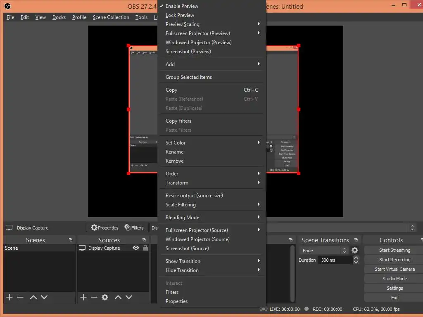Open transition properties gear next to Fade
Image resolution: width=423 pixels, height=317 pixels.
point(355,251)
